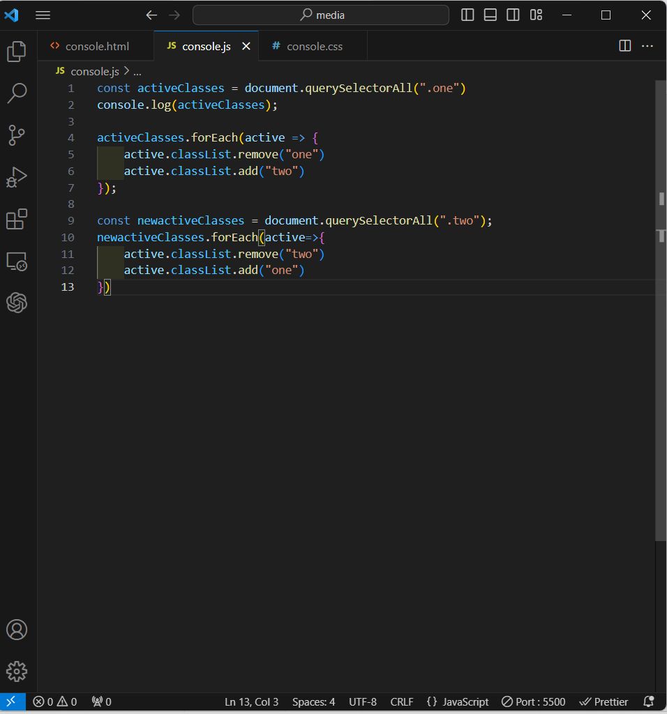Open the Accounts icon
Viewport: 667px width, 714px height.
[17, 630]
